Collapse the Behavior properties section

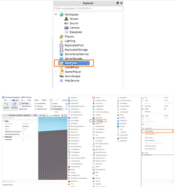[3, 137]
